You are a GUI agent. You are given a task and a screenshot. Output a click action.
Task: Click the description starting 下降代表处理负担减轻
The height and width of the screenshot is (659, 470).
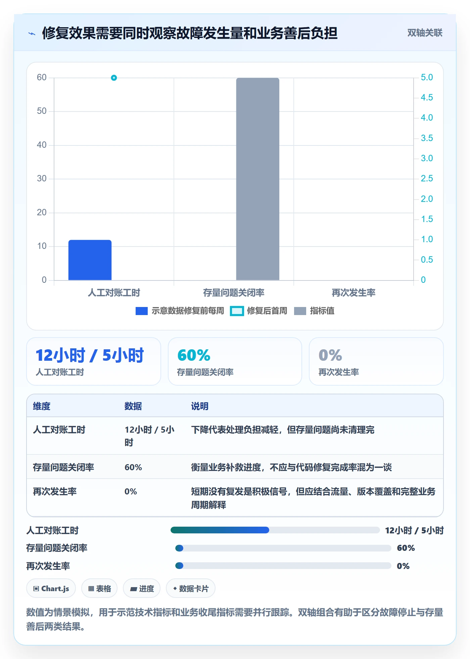[x=283, y=430]
